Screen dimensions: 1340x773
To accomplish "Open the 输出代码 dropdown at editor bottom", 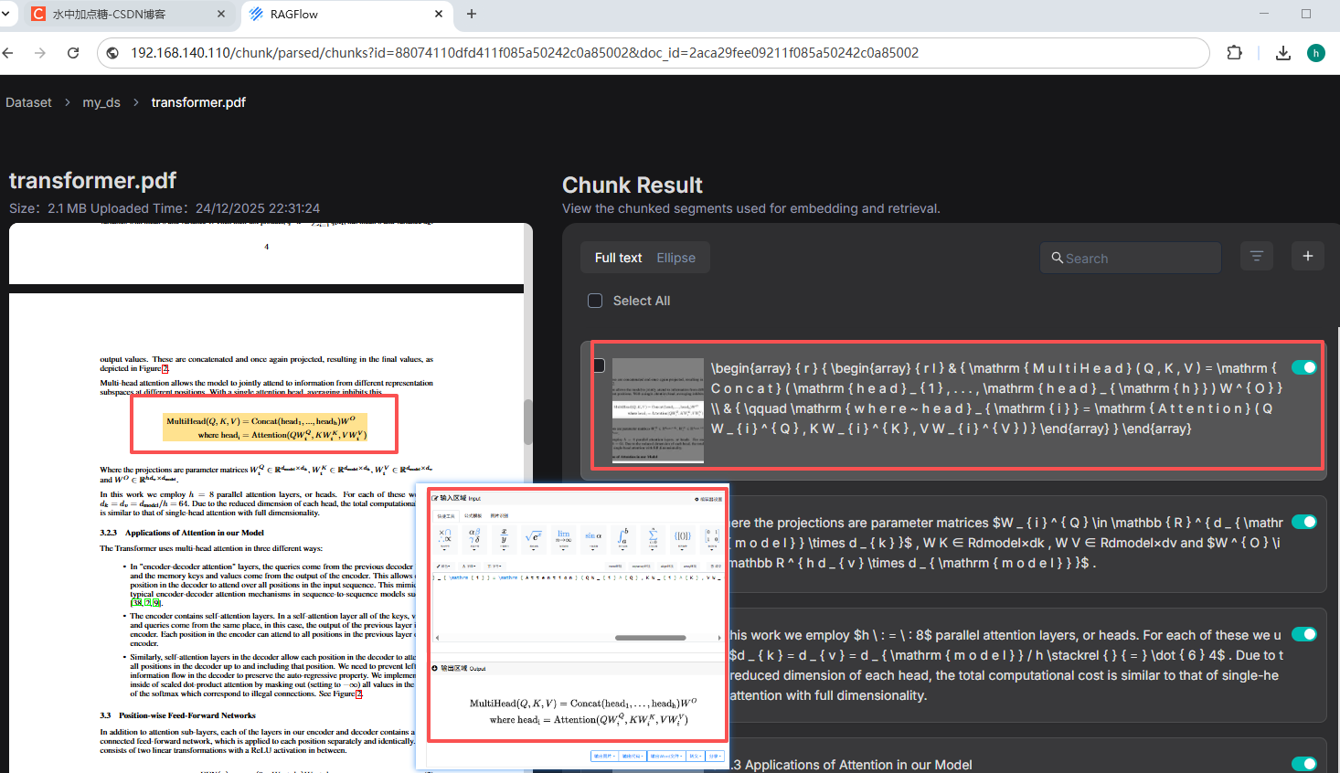I will (x=633, y=756).
